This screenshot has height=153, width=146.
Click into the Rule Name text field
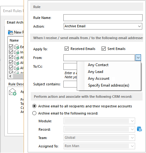click(103, 18)
